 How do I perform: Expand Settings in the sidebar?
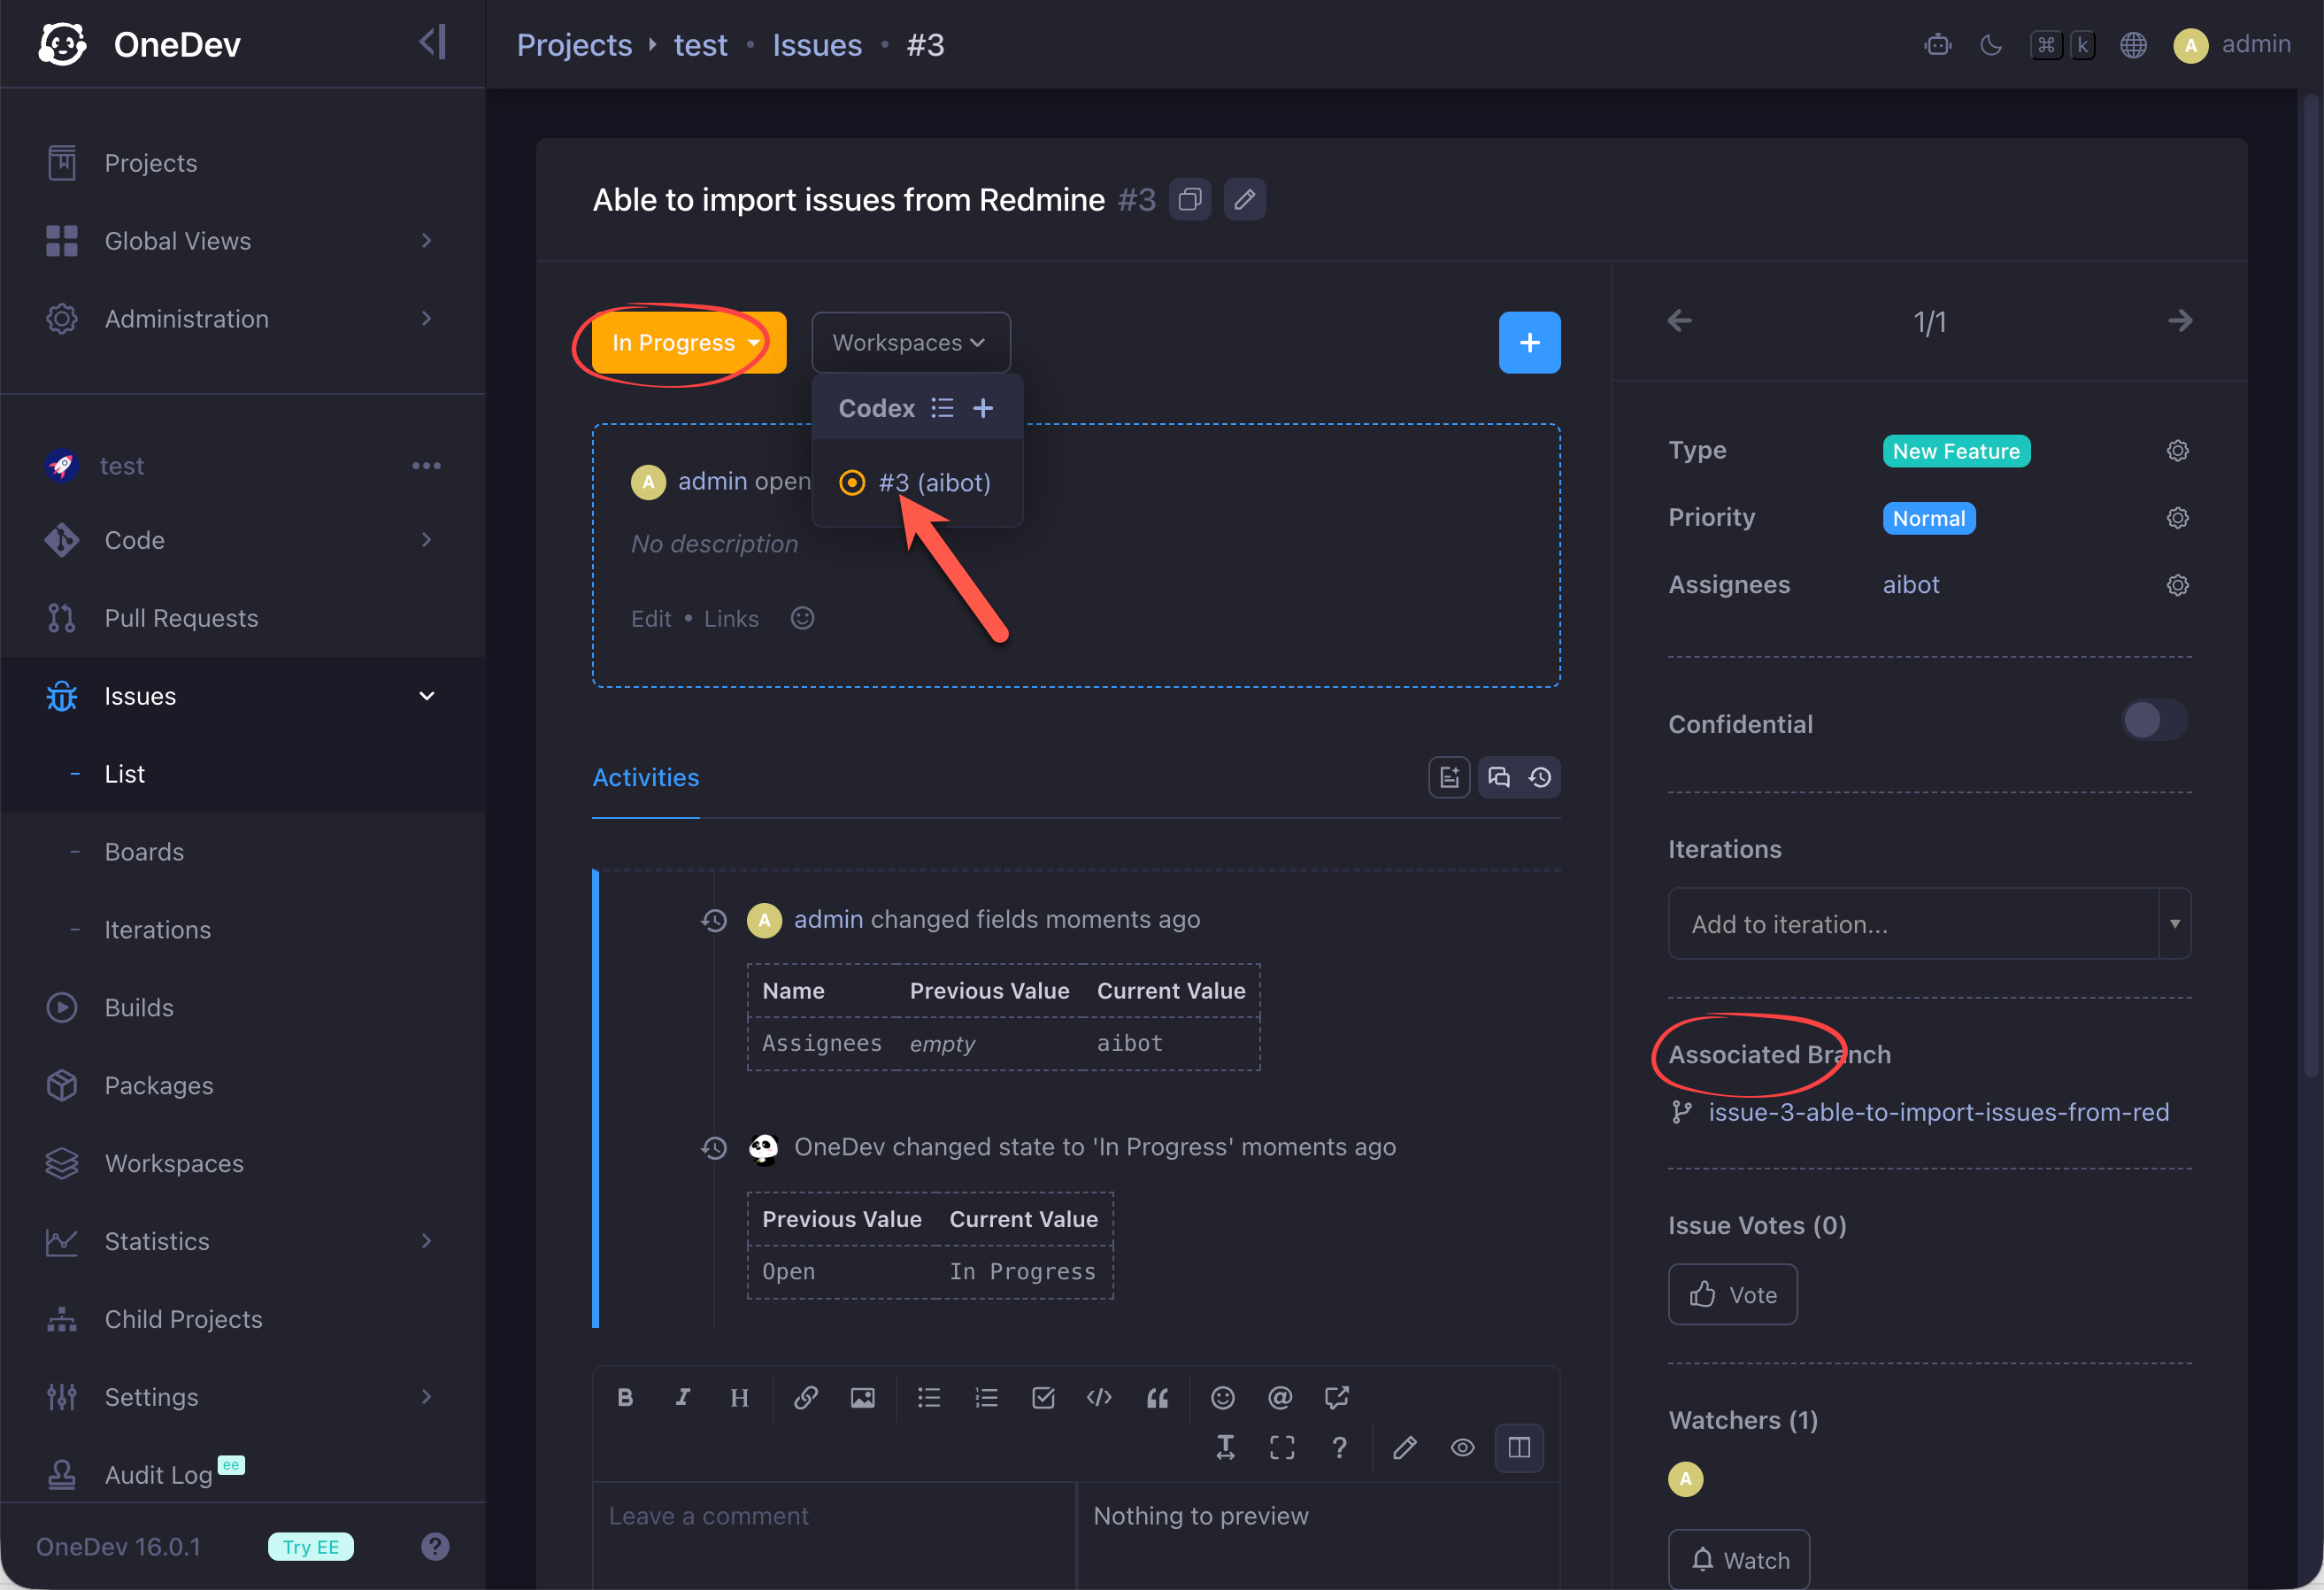[242, 1397]
